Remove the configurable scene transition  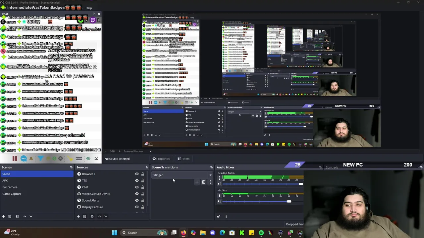[x=204, y=182]
